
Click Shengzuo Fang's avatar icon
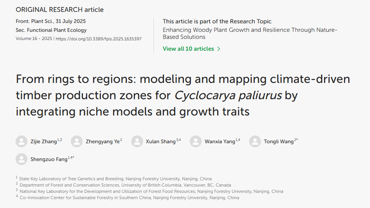21,159
